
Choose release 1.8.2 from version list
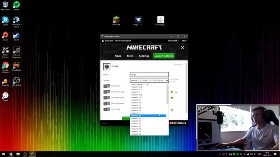[148, 134]
